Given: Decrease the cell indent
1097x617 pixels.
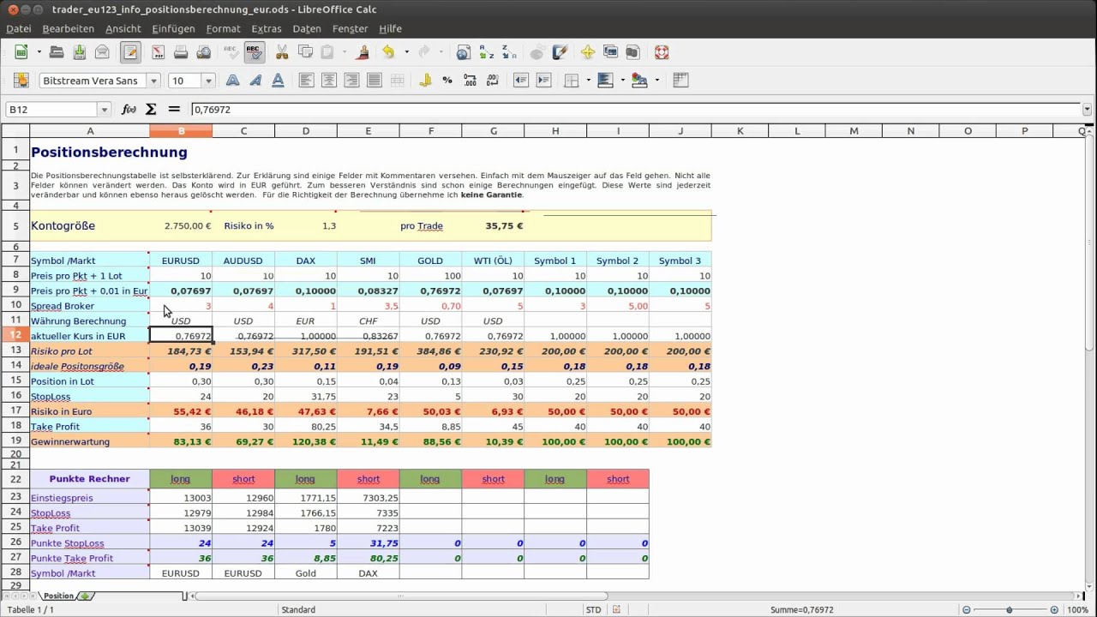Looking at the screenshot, I should point(521,81).
